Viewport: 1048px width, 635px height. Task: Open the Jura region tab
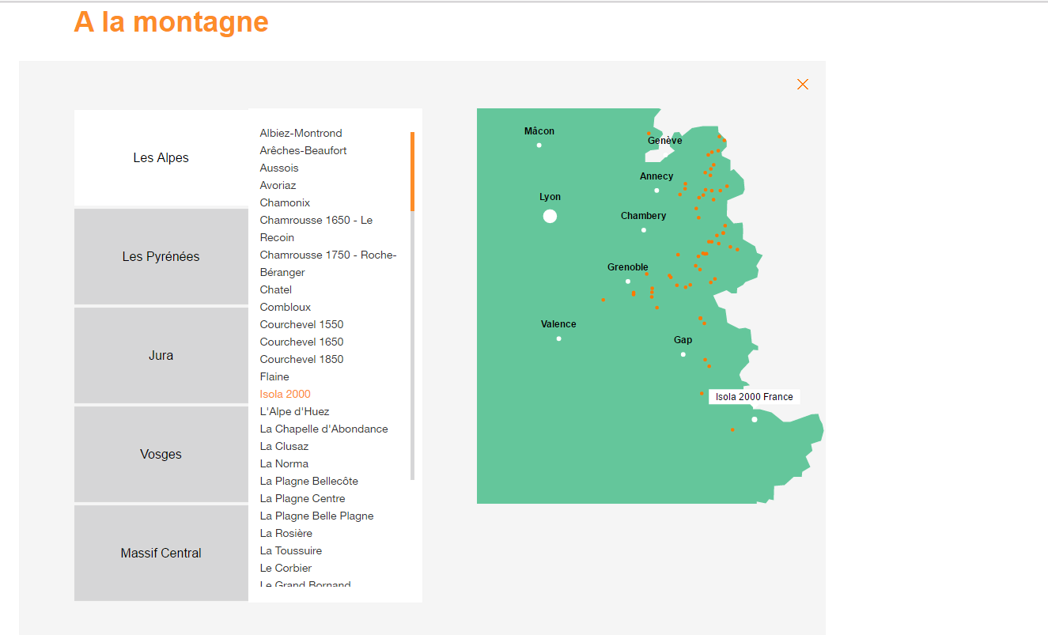point(161,356)
